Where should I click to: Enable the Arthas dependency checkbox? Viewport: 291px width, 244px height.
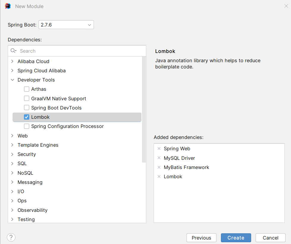27,89
